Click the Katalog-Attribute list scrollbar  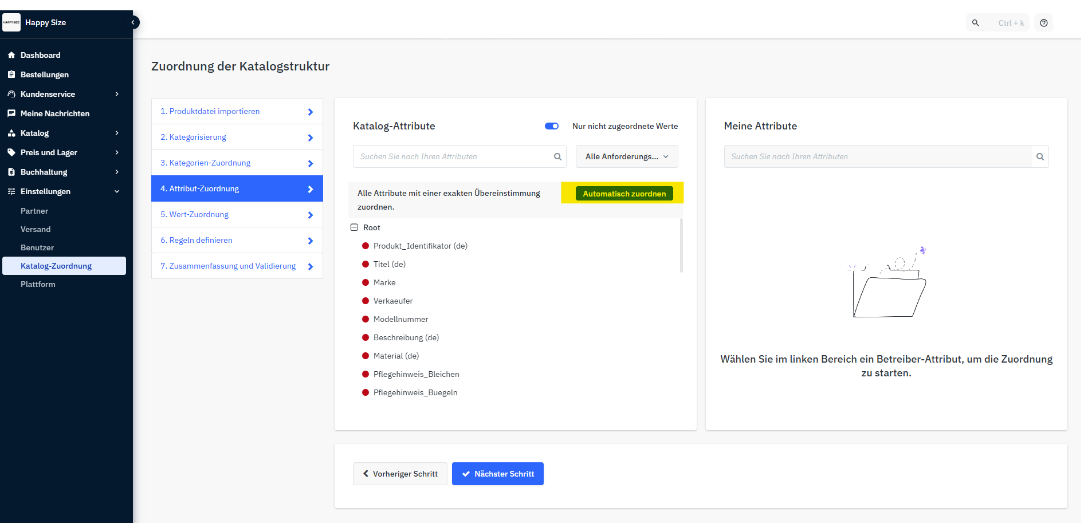coord(681,246)
